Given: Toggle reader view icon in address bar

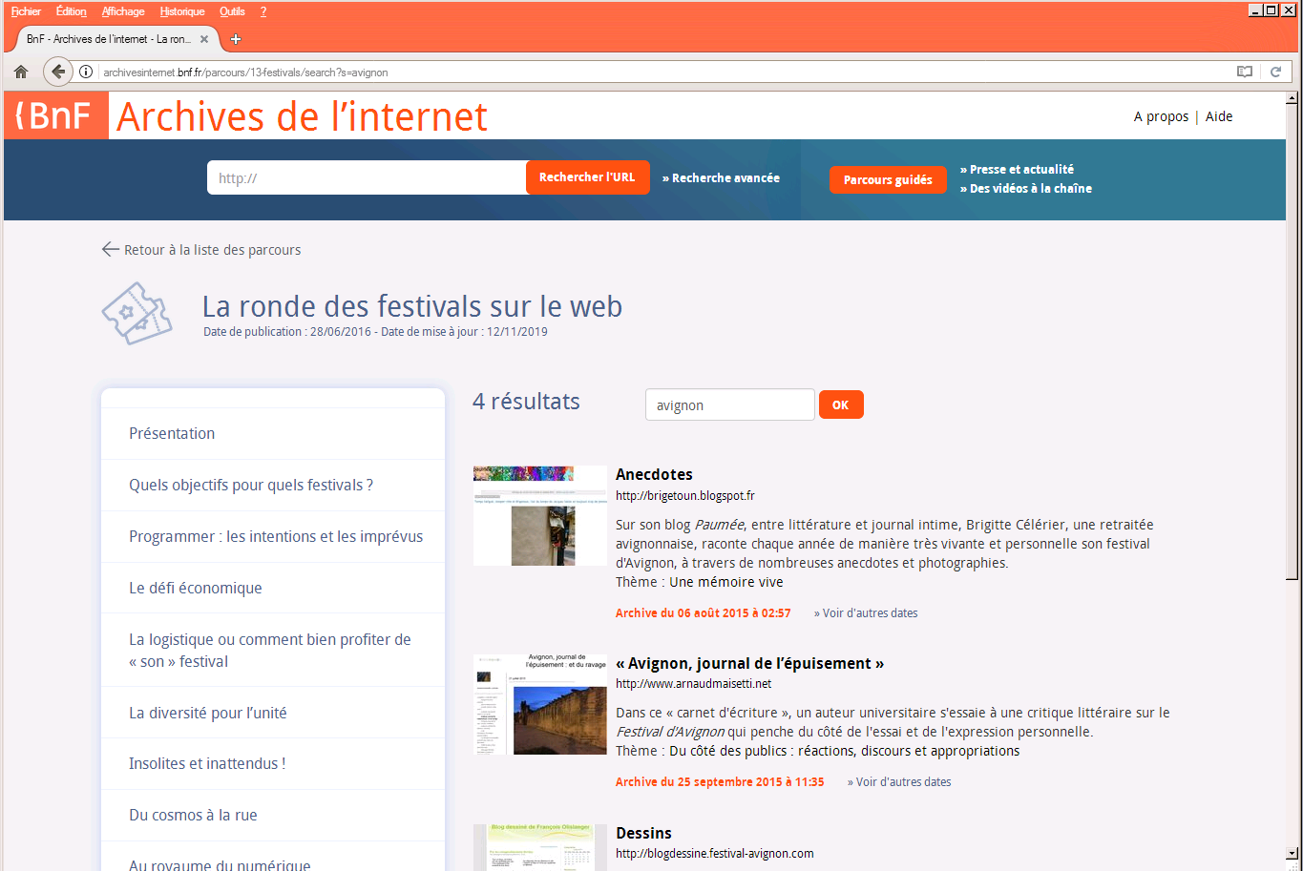Looking at the screenshot, I should tap(1244, 72).
